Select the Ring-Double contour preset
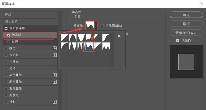This screenshot has width=206, height=110. coord(80,46)
